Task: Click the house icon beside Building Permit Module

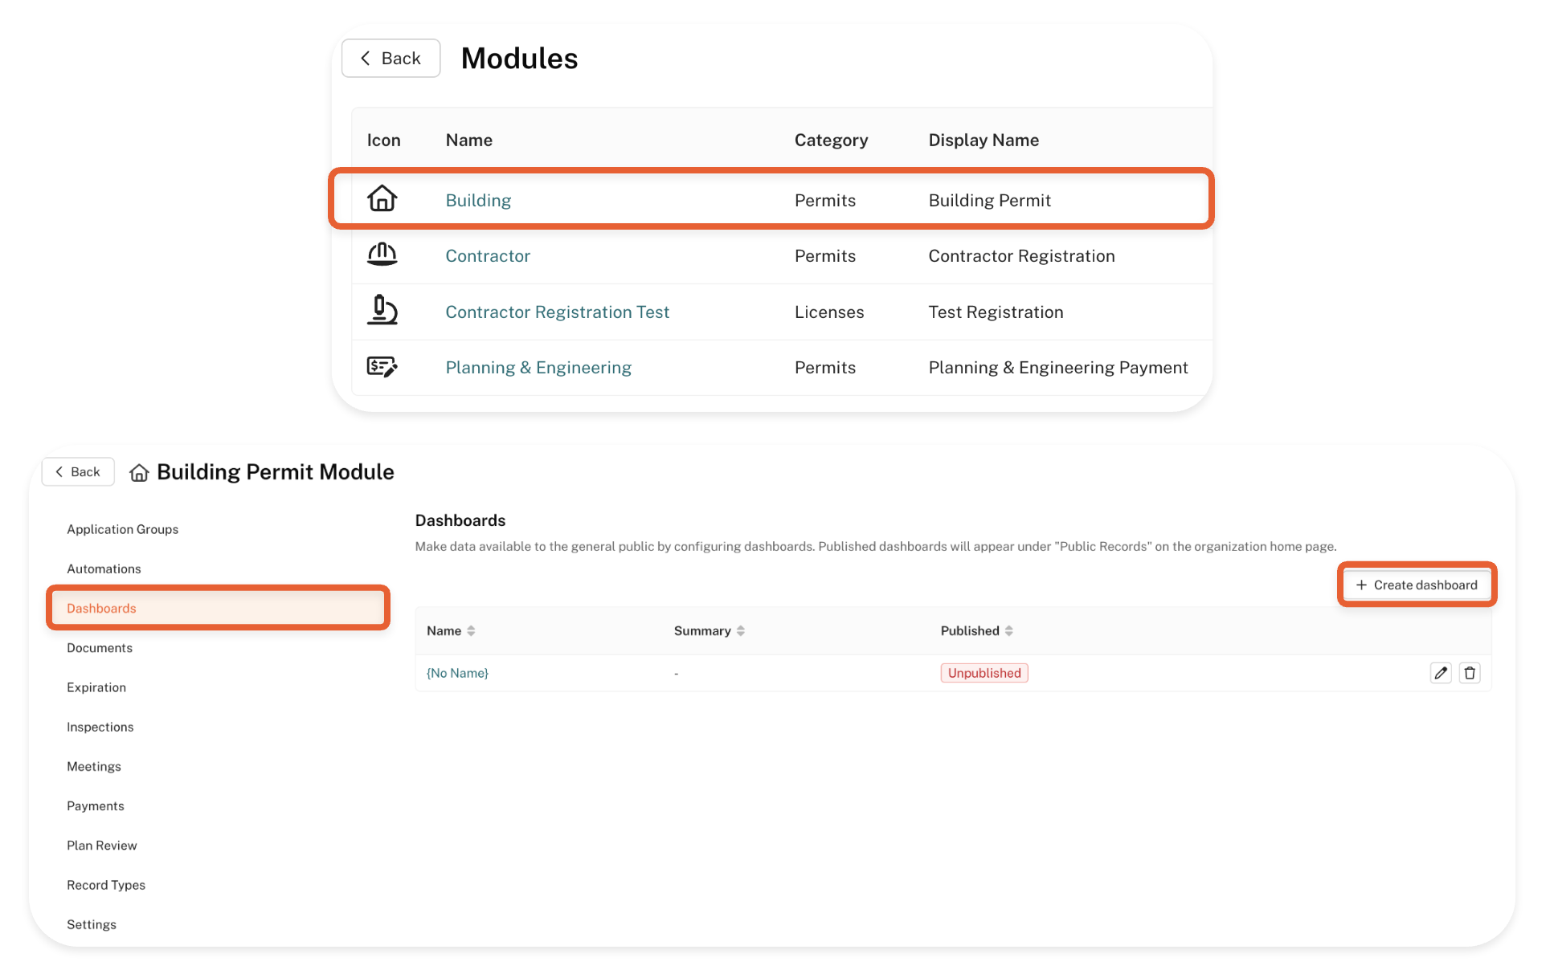Action: coord(139,472)
